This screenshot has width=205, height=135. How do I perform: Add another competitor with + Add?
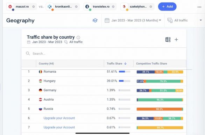tap(167, 7)
